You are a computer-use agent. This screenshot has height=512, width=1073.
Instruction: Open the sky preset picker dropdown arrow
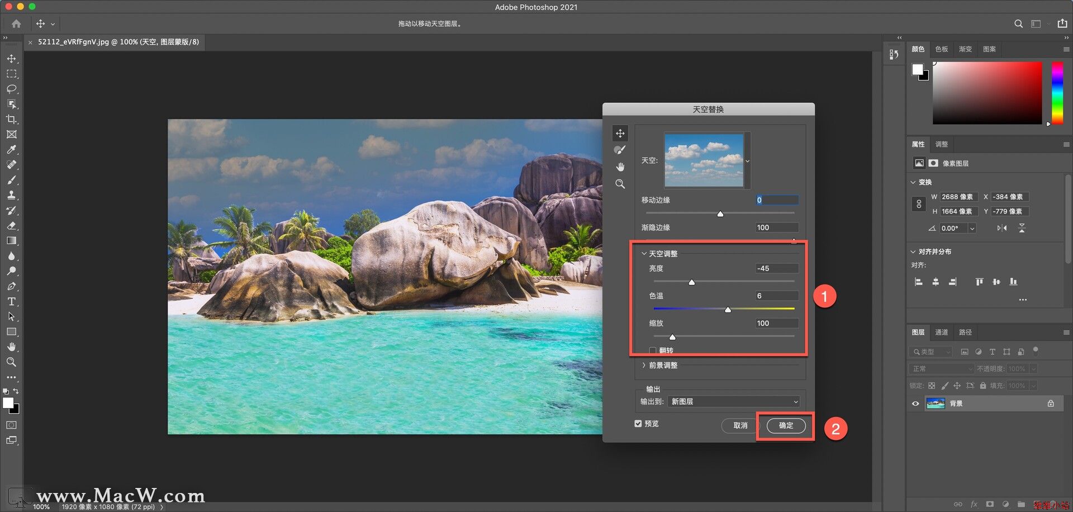point(748,161)
